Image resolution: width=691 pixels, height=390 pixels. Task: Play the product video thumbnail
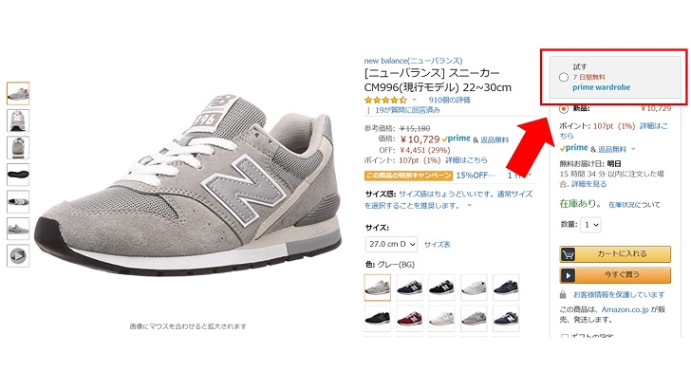[x=18, y=256]
